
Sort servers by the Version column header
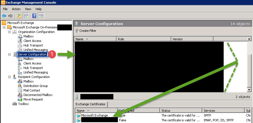tap(192, 39)
